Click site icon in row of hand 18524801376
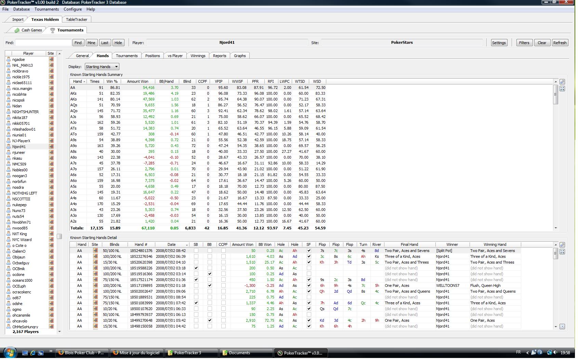 point(95,251)
